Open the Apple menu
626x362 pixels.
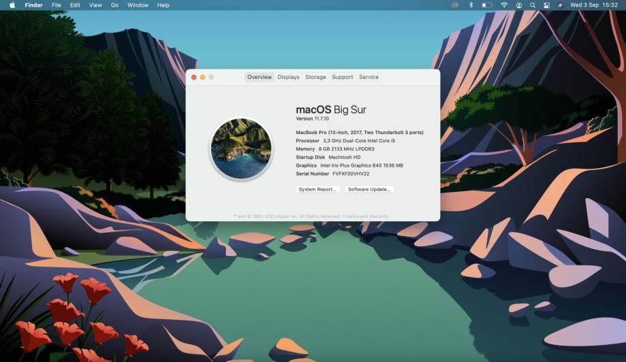pos(12,5)
